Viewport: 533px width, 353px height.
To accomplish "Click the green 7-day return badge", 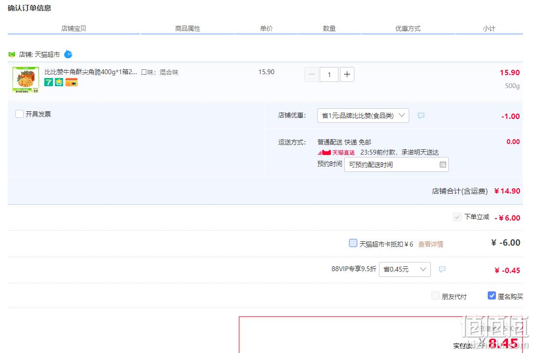I will click(x=49, y=82).
